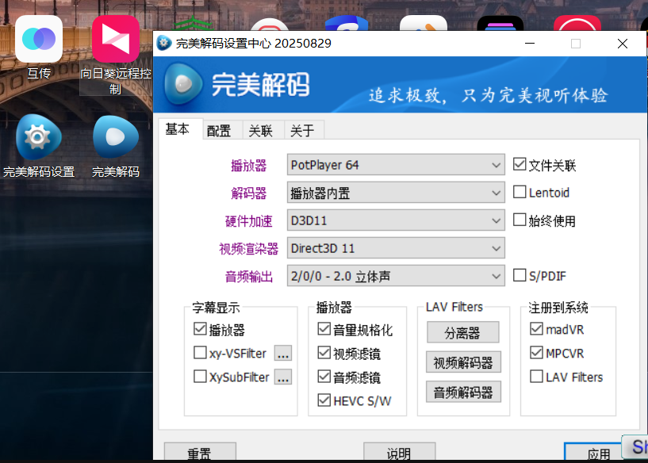Click the 音频解码器 button
This screenshot has width=648, height=463.
point(463,392)
